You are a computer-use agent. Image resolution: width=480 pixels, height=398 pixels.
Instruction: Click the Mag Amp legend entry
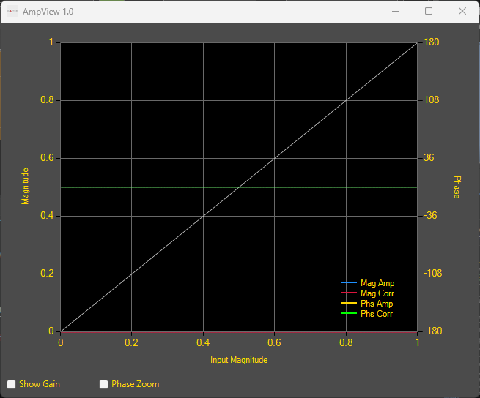click(367, 282)
